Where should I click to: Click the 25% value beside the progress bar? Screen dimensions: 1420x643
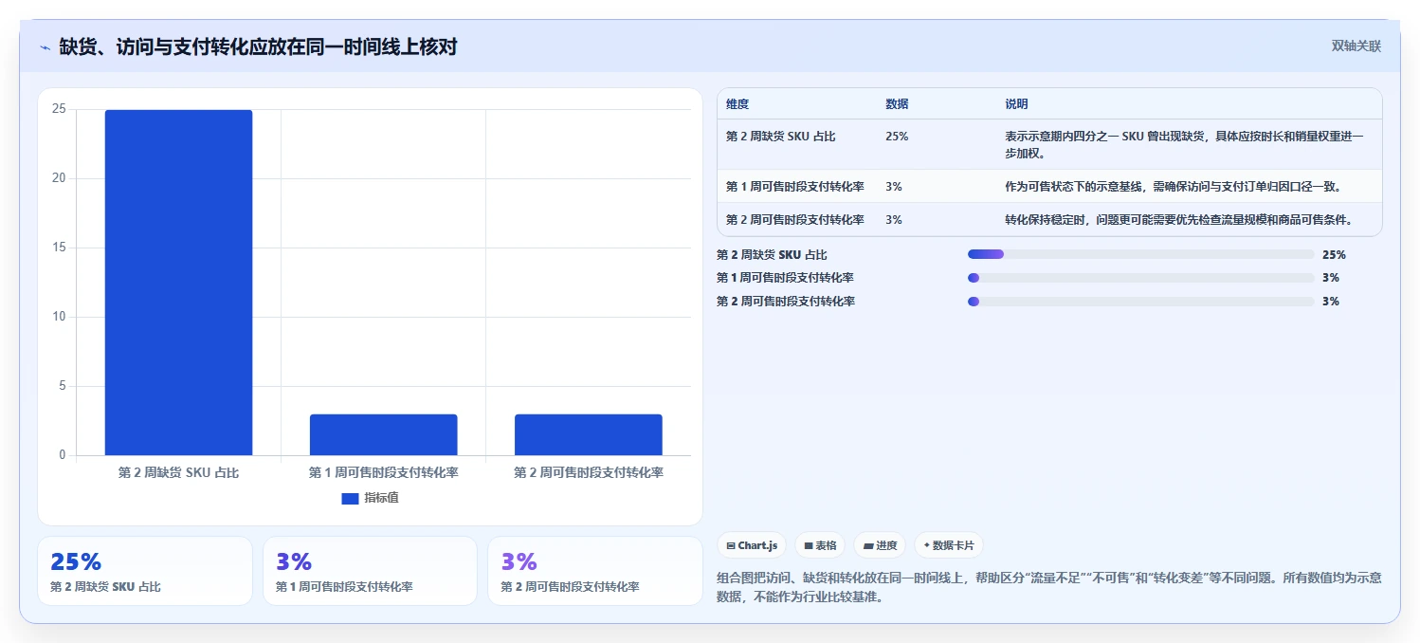coord(1334,254)
